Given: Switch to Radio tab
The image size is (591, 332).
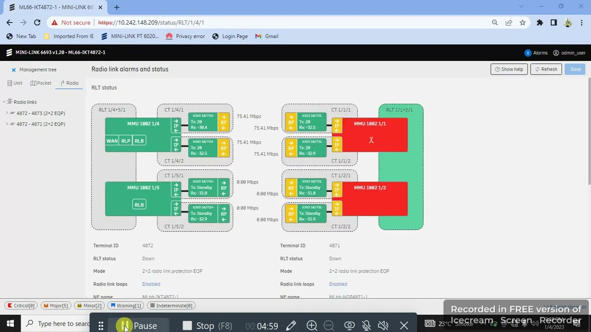Looking at the screenshot, I should [70, 83].
